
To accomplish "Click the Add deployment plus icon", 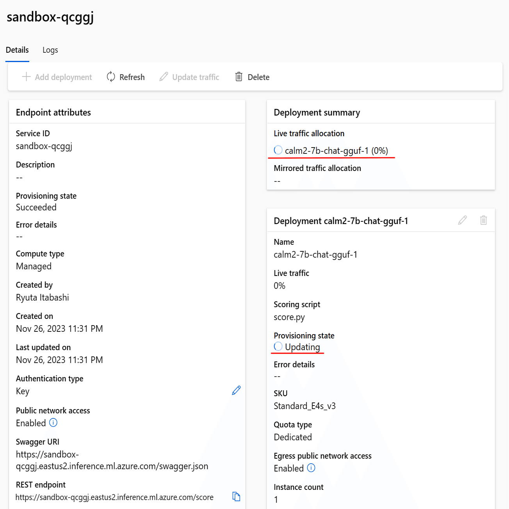I will 26,77.
